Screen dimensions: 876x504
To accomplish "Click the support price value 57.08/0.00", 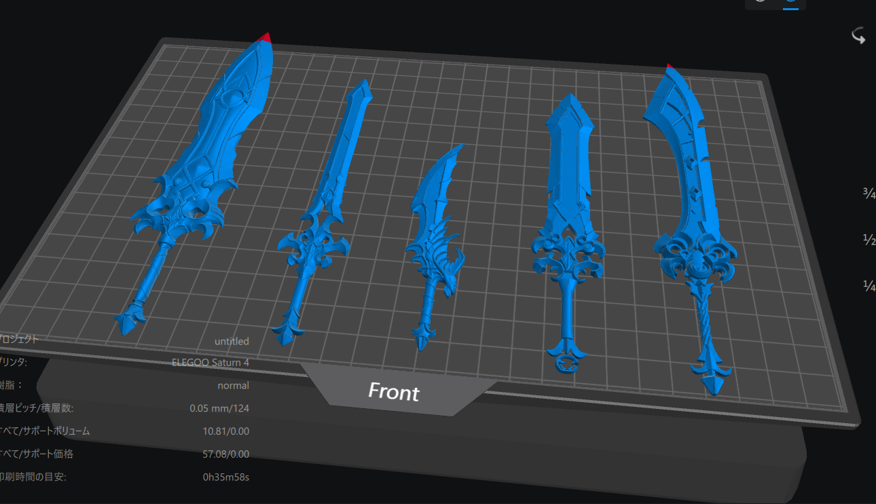I will 225,454.
